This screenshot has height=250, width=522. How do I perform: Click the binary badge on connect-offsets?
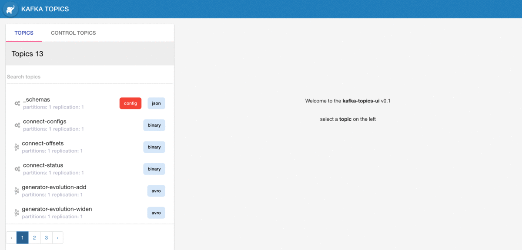(x=154, y=147)
